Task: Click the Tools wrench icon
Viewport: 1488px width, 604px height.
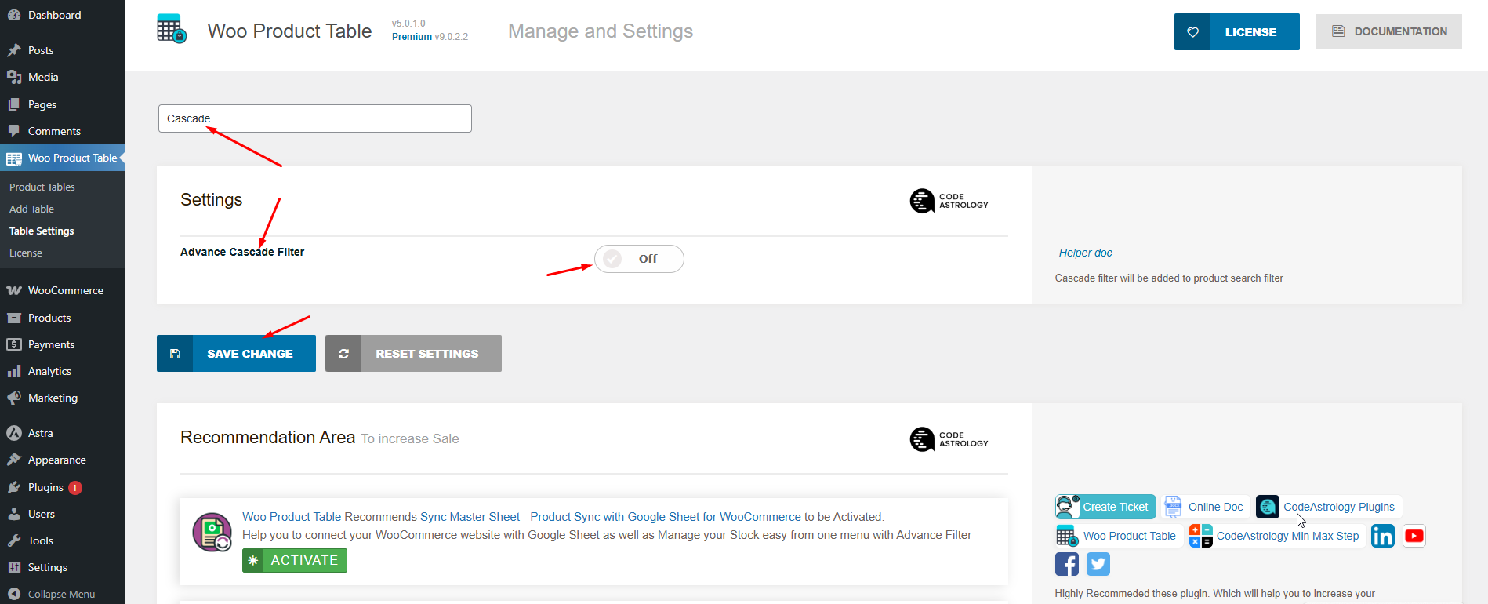Action: [13, 540]
